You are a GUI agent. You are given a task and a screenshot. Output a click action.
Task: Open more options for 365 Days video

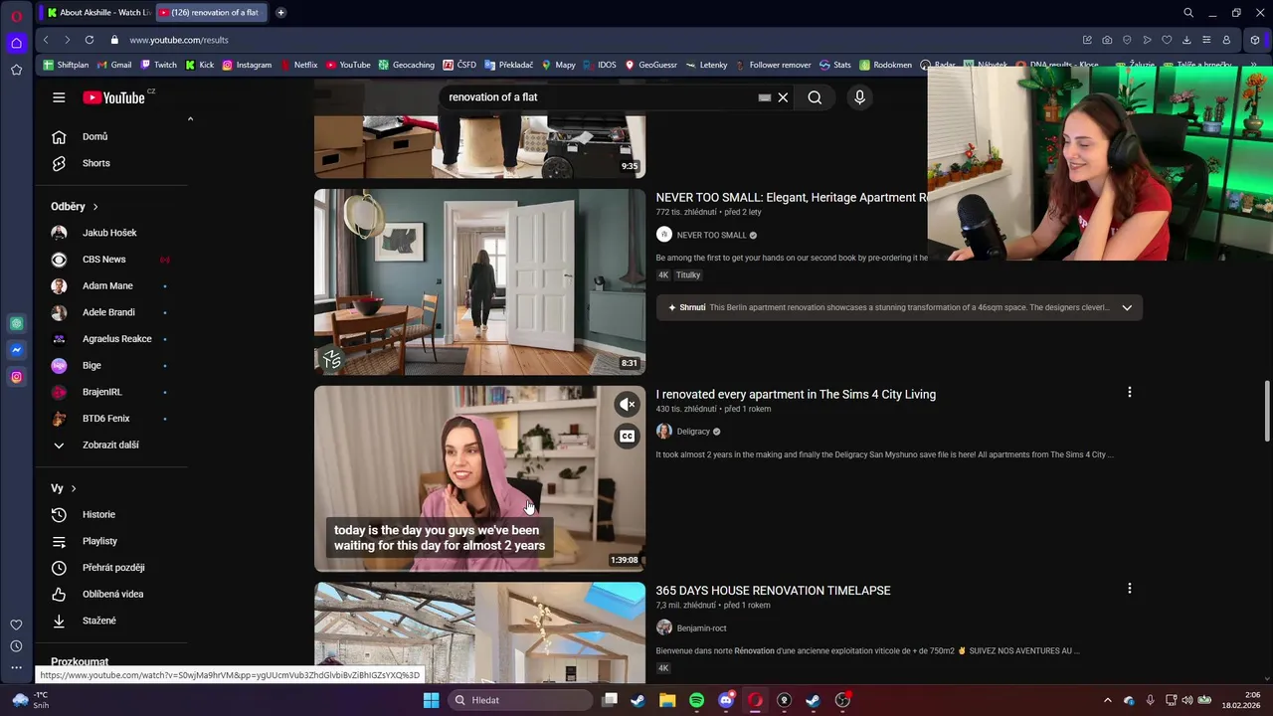pyautogui.click(x=1129, y=589)
